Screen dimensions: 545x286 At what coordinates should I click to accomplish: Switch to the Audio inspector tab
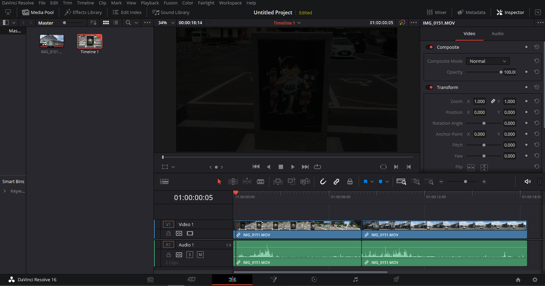click(x=497, y=33)
